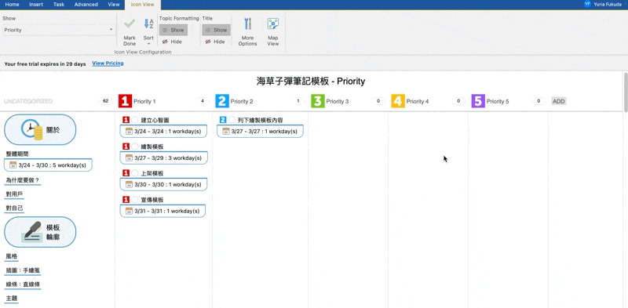The image size is (628, 308).
Task: Click the red Priority 1 column icon
Action: (125, 101)
